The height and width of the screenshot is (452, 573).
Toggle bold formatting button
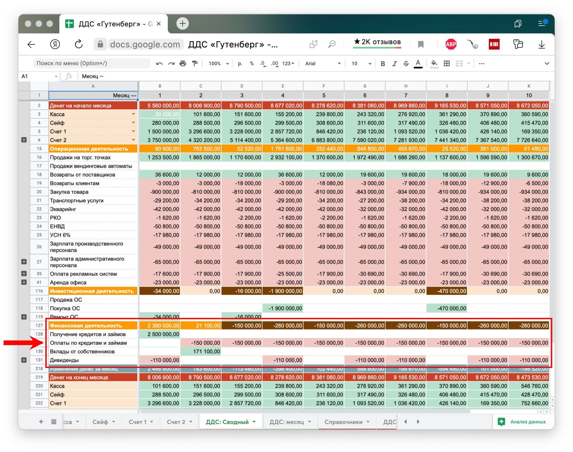(383, 64)
